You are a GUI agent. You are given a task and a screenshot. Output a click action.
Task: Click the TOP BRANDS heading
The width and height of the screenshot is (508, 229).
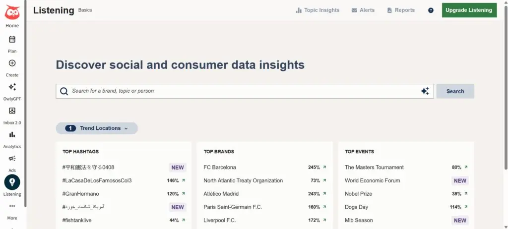click(219, 152)
